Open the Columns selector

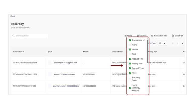tap(142, 36)
